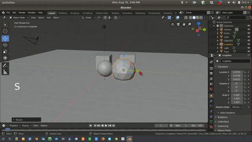Open the Object Mode dropdown
252x142 pixels.
click(x=19, y=18)
